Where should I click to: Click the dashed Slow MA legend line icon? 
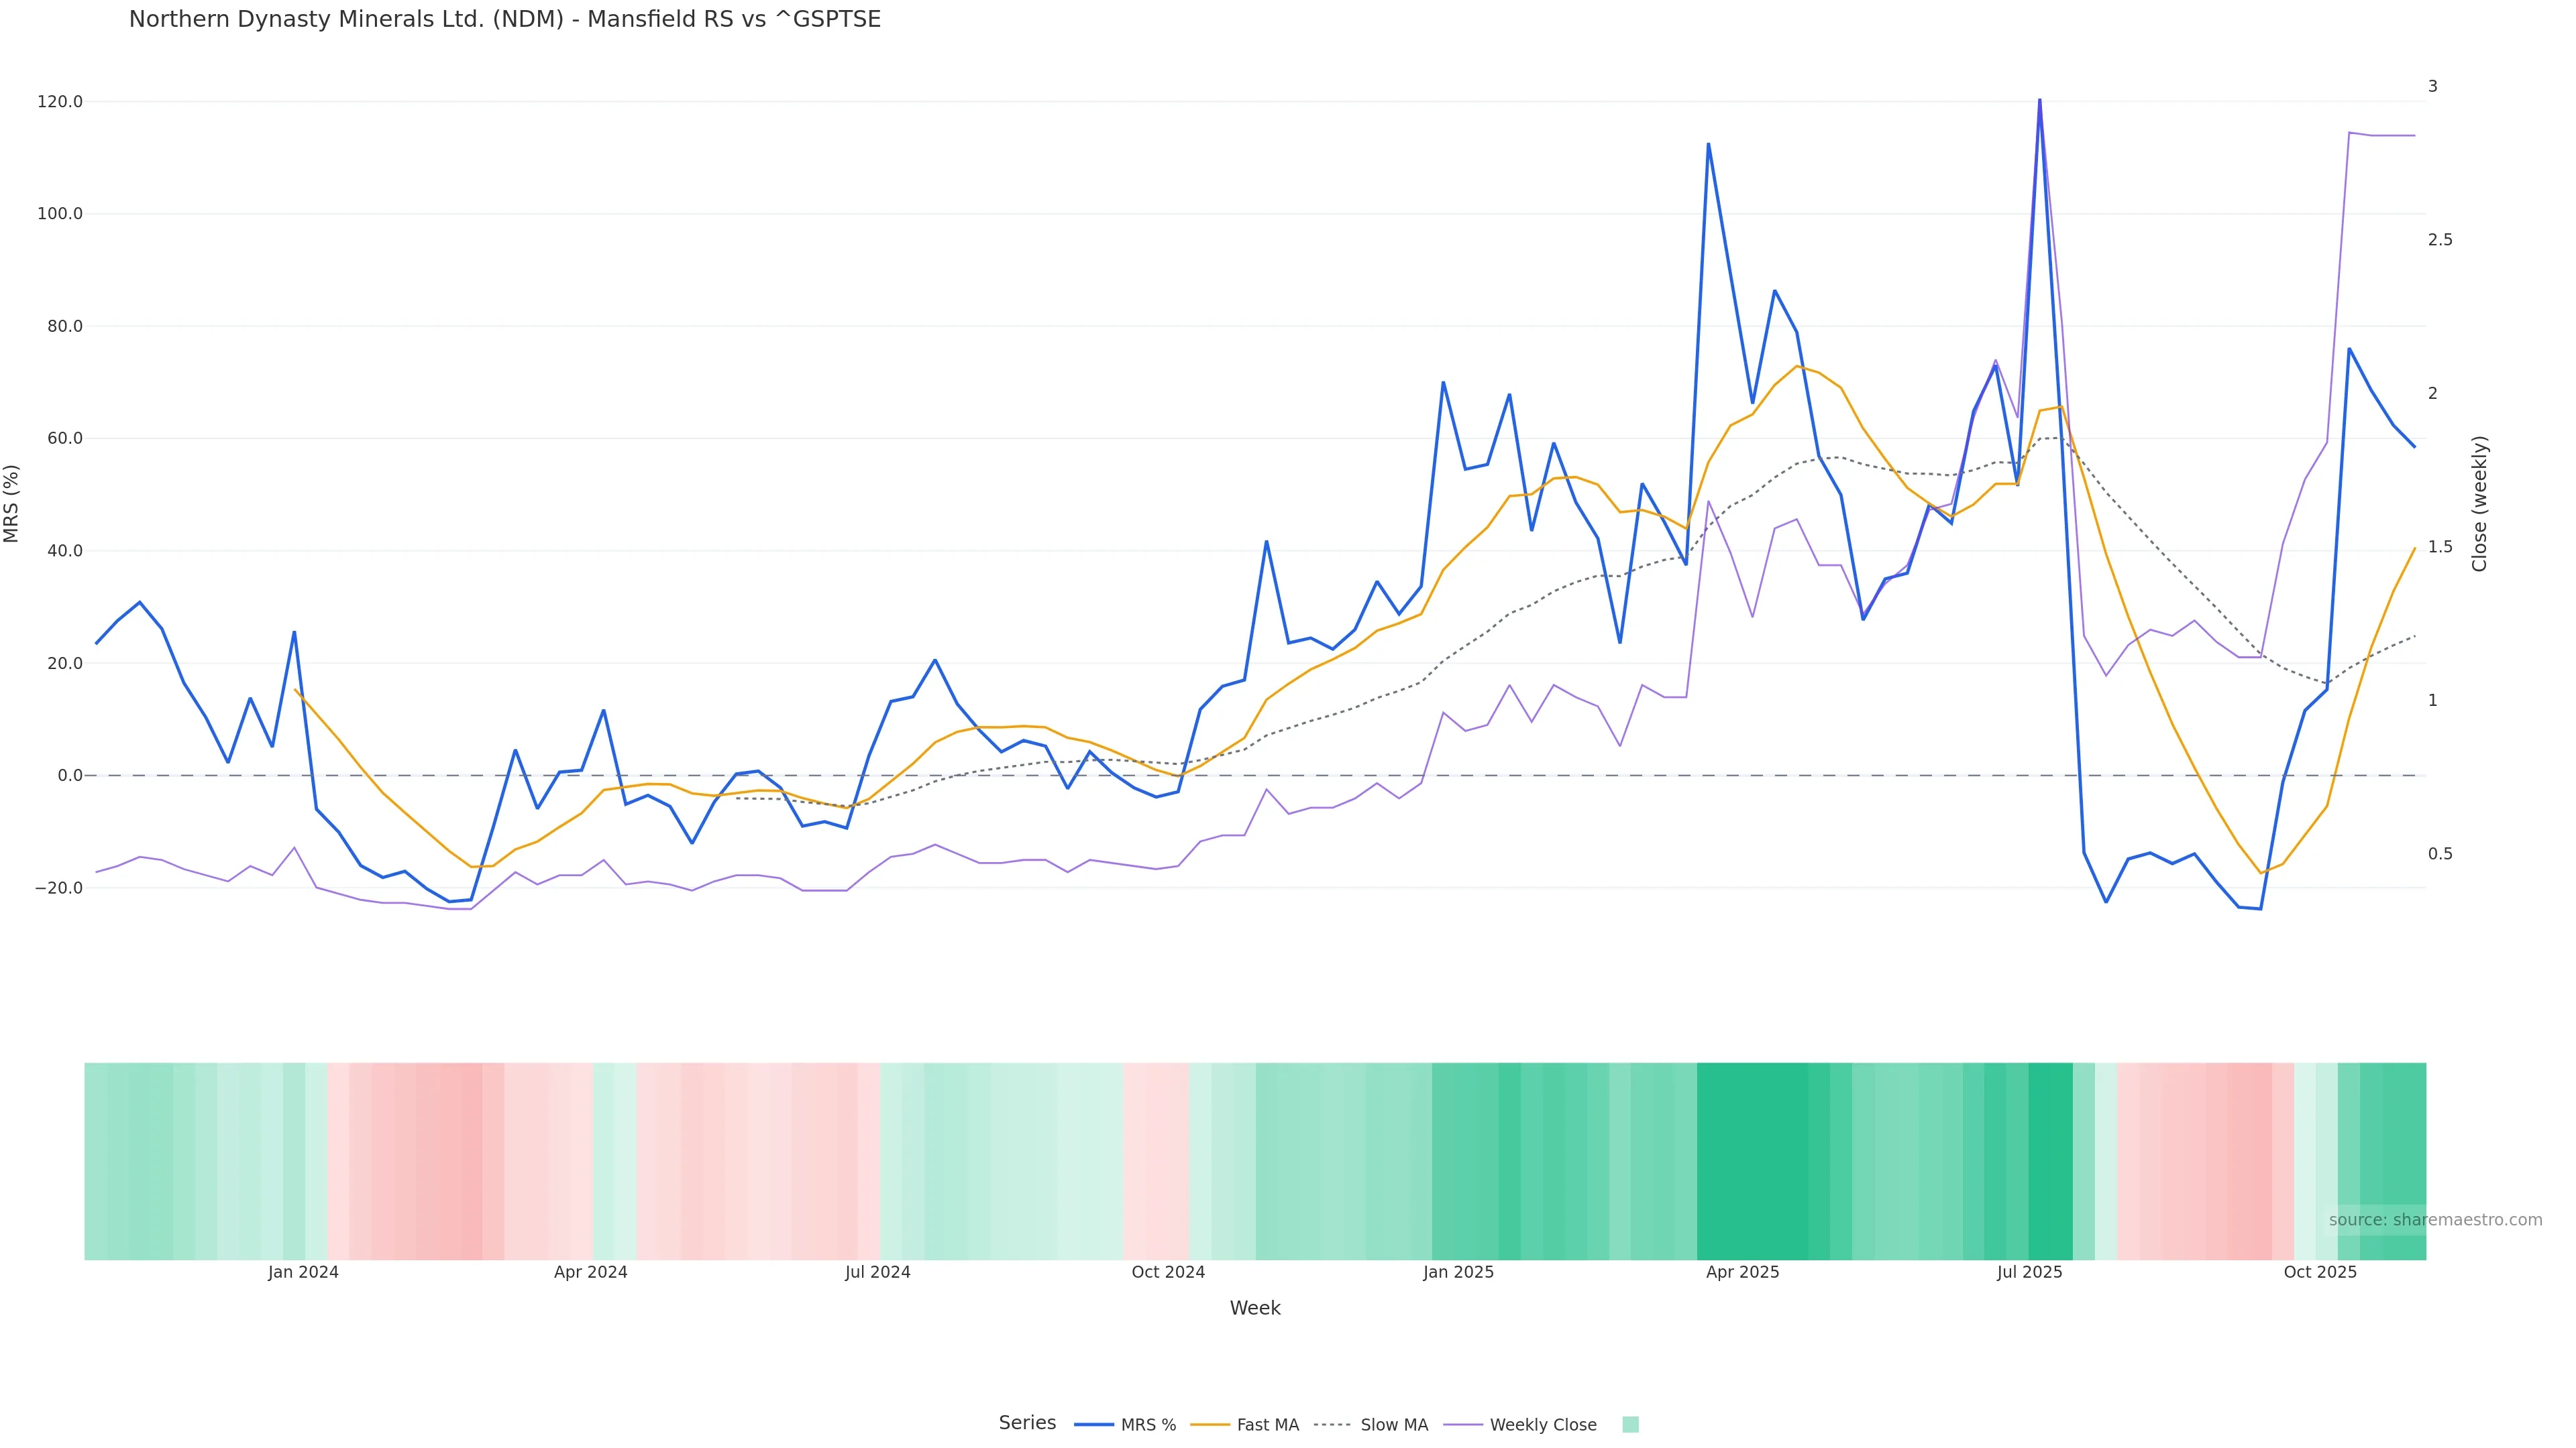tap(1332, 1425)
